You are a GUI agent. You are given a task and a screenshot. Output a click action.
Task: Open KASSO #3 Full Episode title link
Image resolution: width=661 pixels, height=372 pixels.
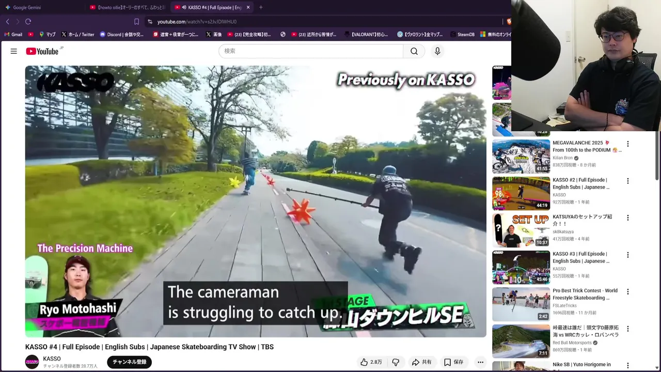[x=581, y=257]
